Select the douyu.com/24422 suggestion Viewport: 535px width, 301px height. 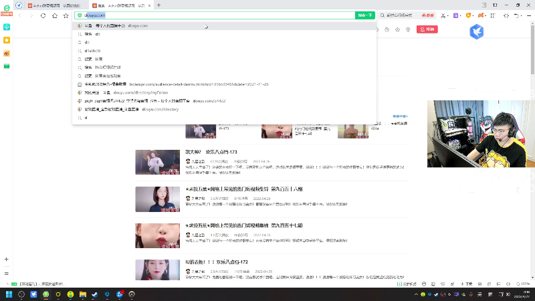(x=225, y=101)
